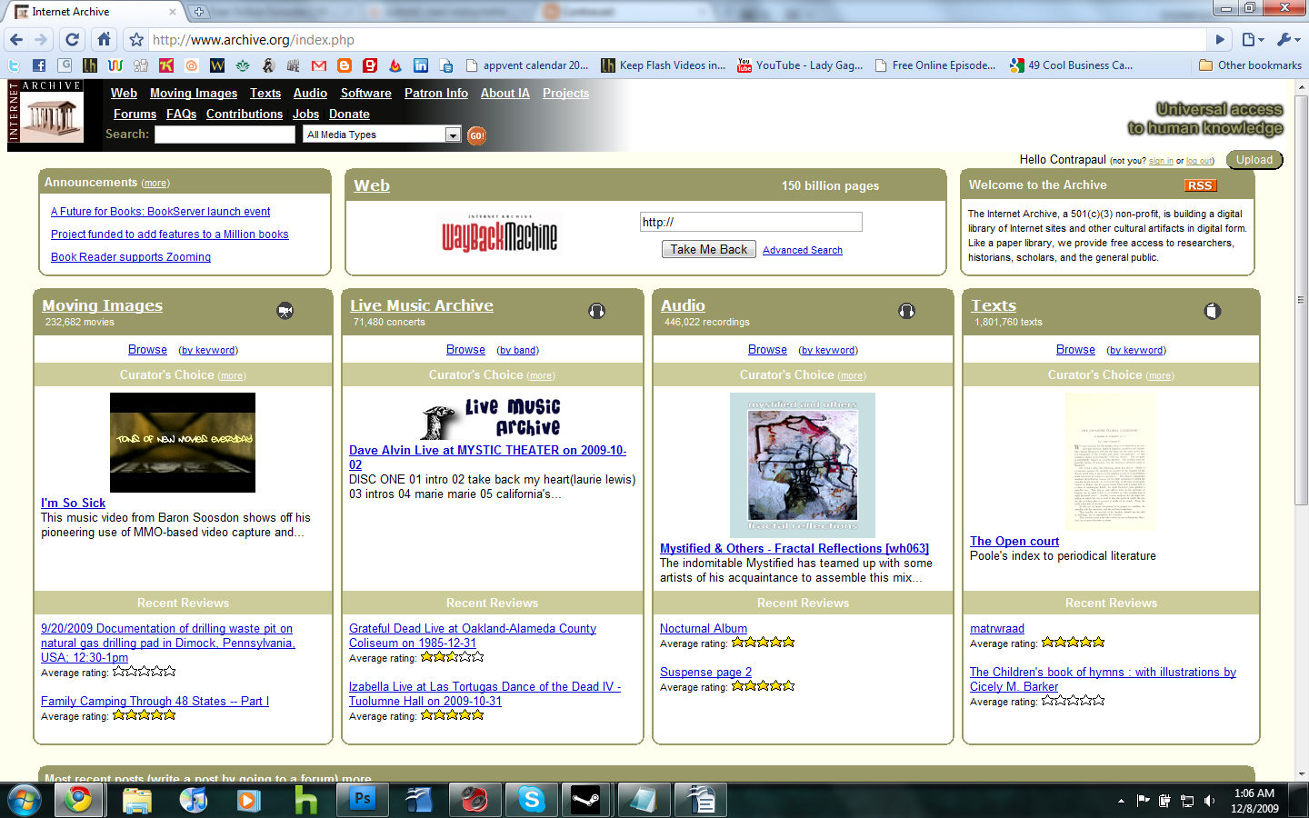This screenshot has width=1309, height=818.
Task: Open the Nocturnal Album review link
Action: pos(704,628)
